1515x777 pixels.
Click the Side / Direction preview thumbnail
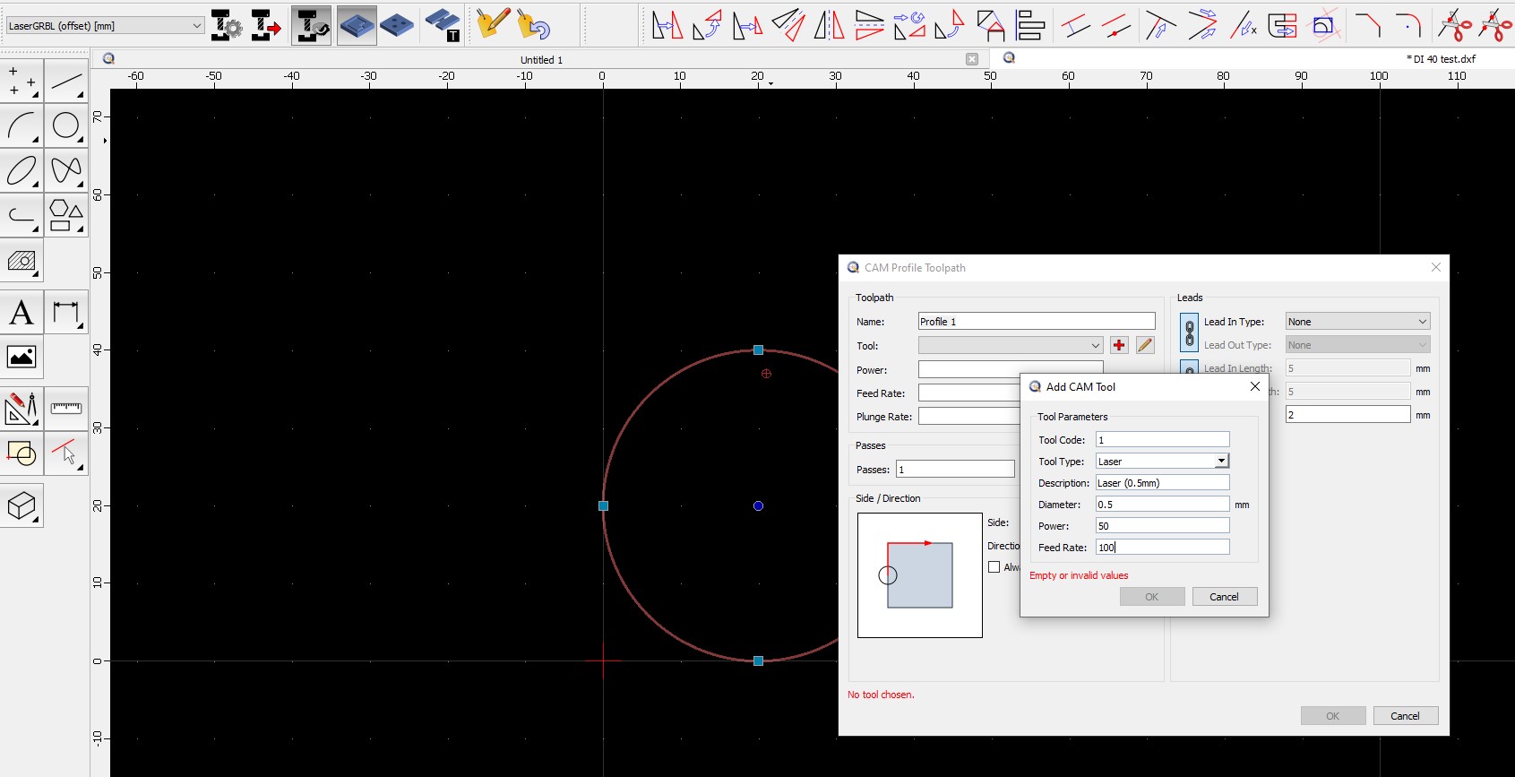[x=920, y=575]
